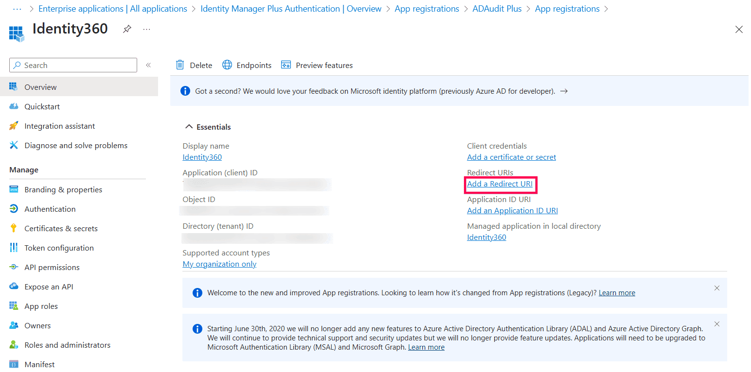This screenshot has width=751, height=372.
Task: Open API permissions page
Action: click(52, 267)
